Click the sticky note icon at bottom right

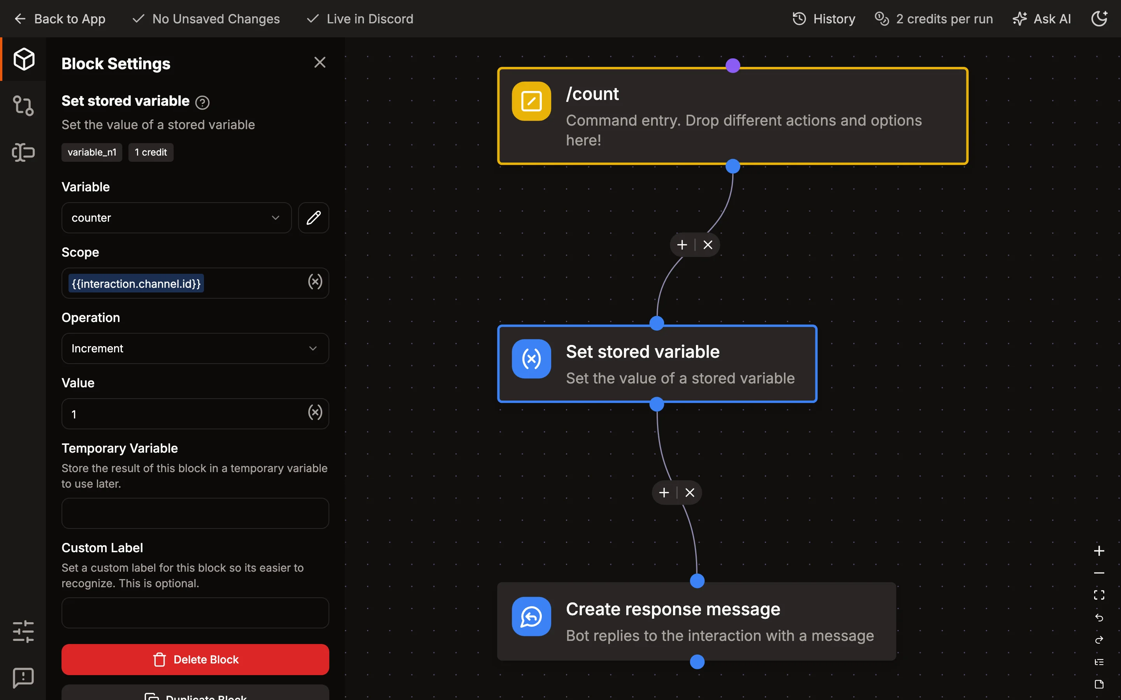click(1099, 684)
